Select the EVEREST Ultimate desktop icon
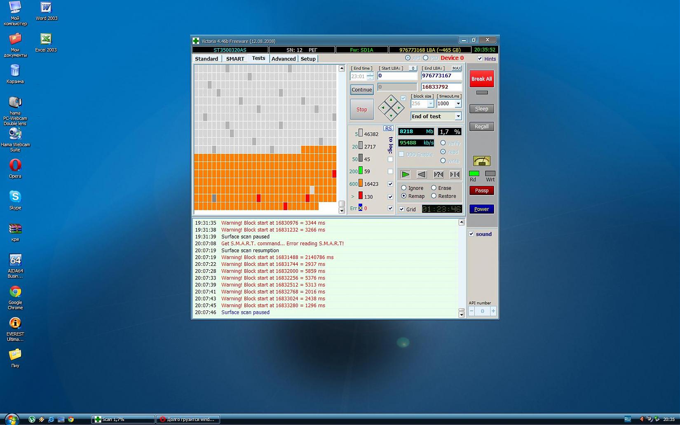680x425 pixels. coord(15,329)
